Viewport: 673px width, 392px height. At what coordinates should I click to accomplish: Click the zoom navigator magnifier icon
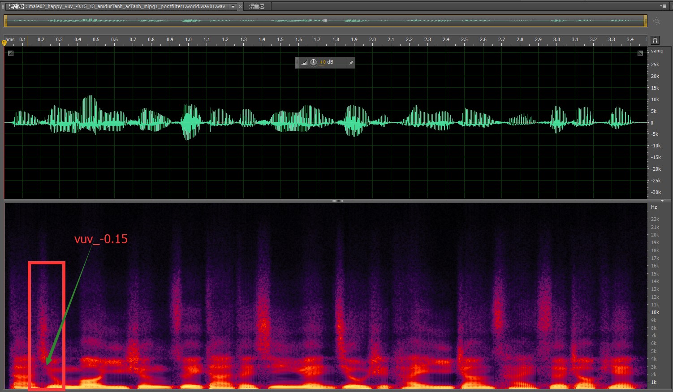point(657,21)
